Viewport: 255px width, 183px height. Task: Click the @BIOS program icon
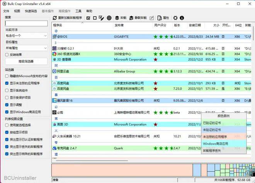coord(54,37)
